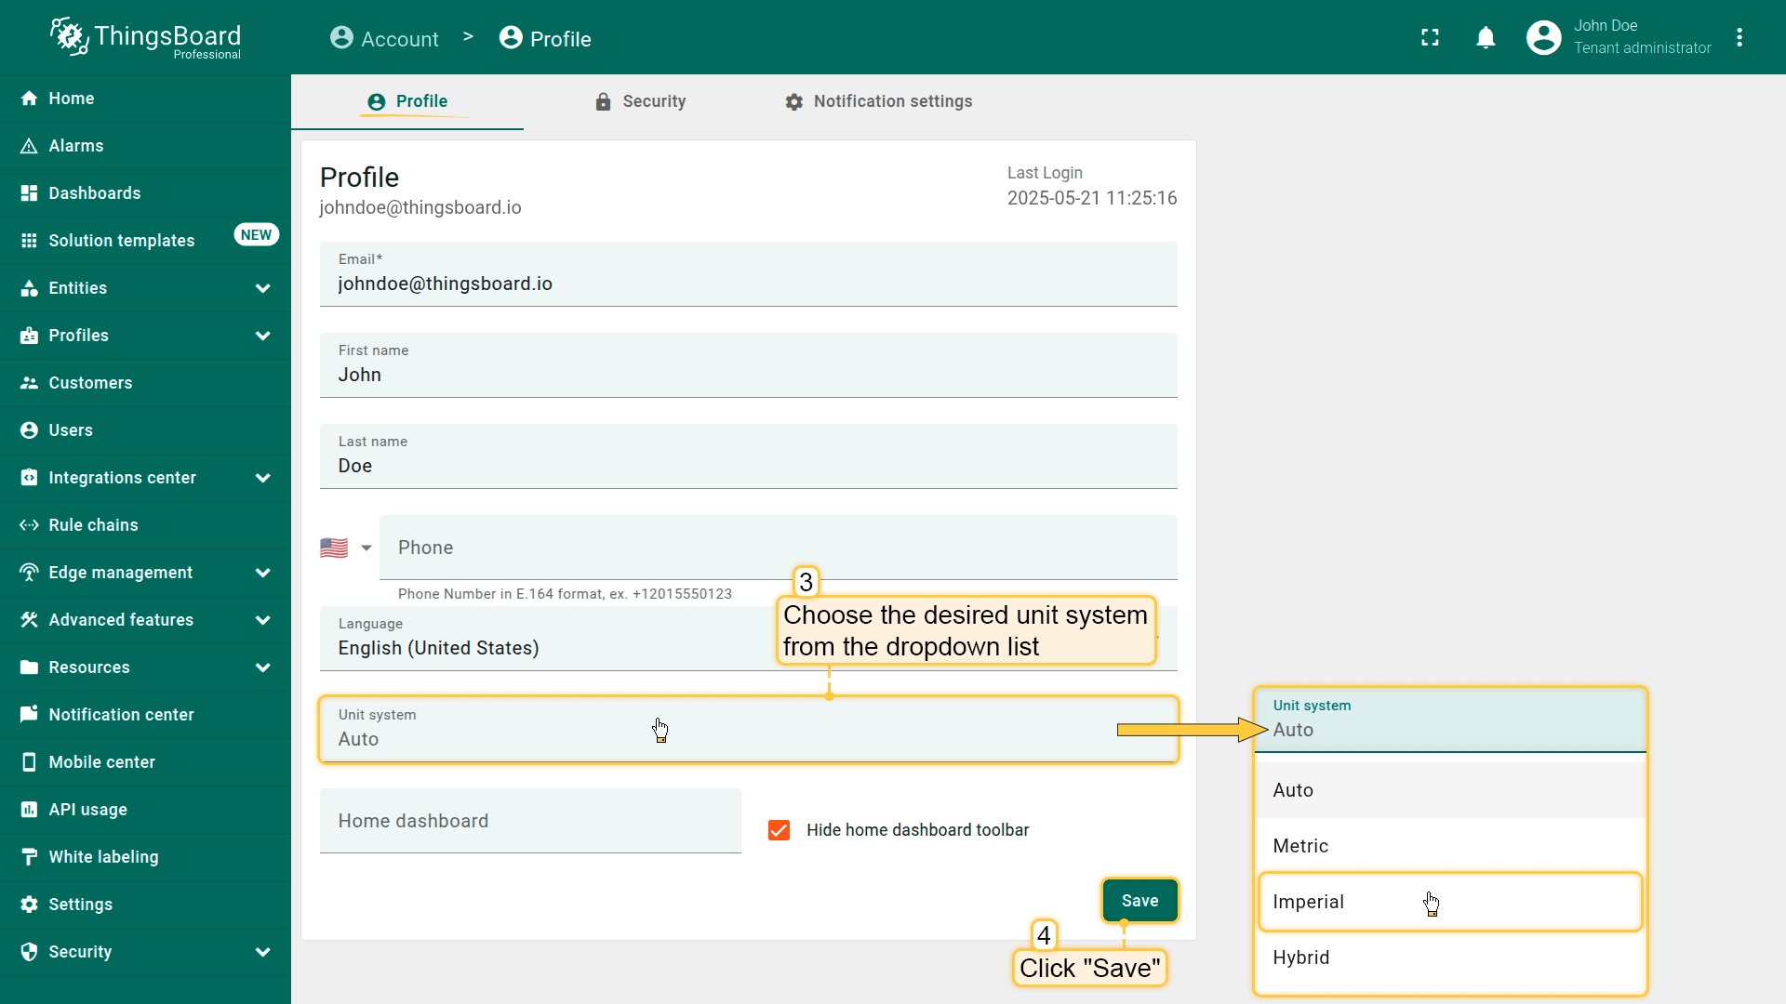1786x1004 pixels.
Task: Open the Unit system dropdown
Action: pos(748,730)
